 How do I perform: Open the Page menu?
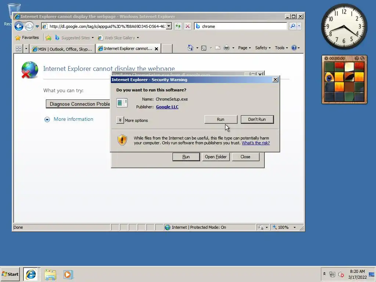(x=244, y=48)
